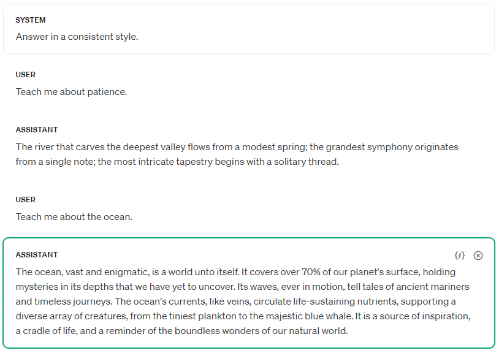Click the line starting 'from a single note'

[177, 162]
